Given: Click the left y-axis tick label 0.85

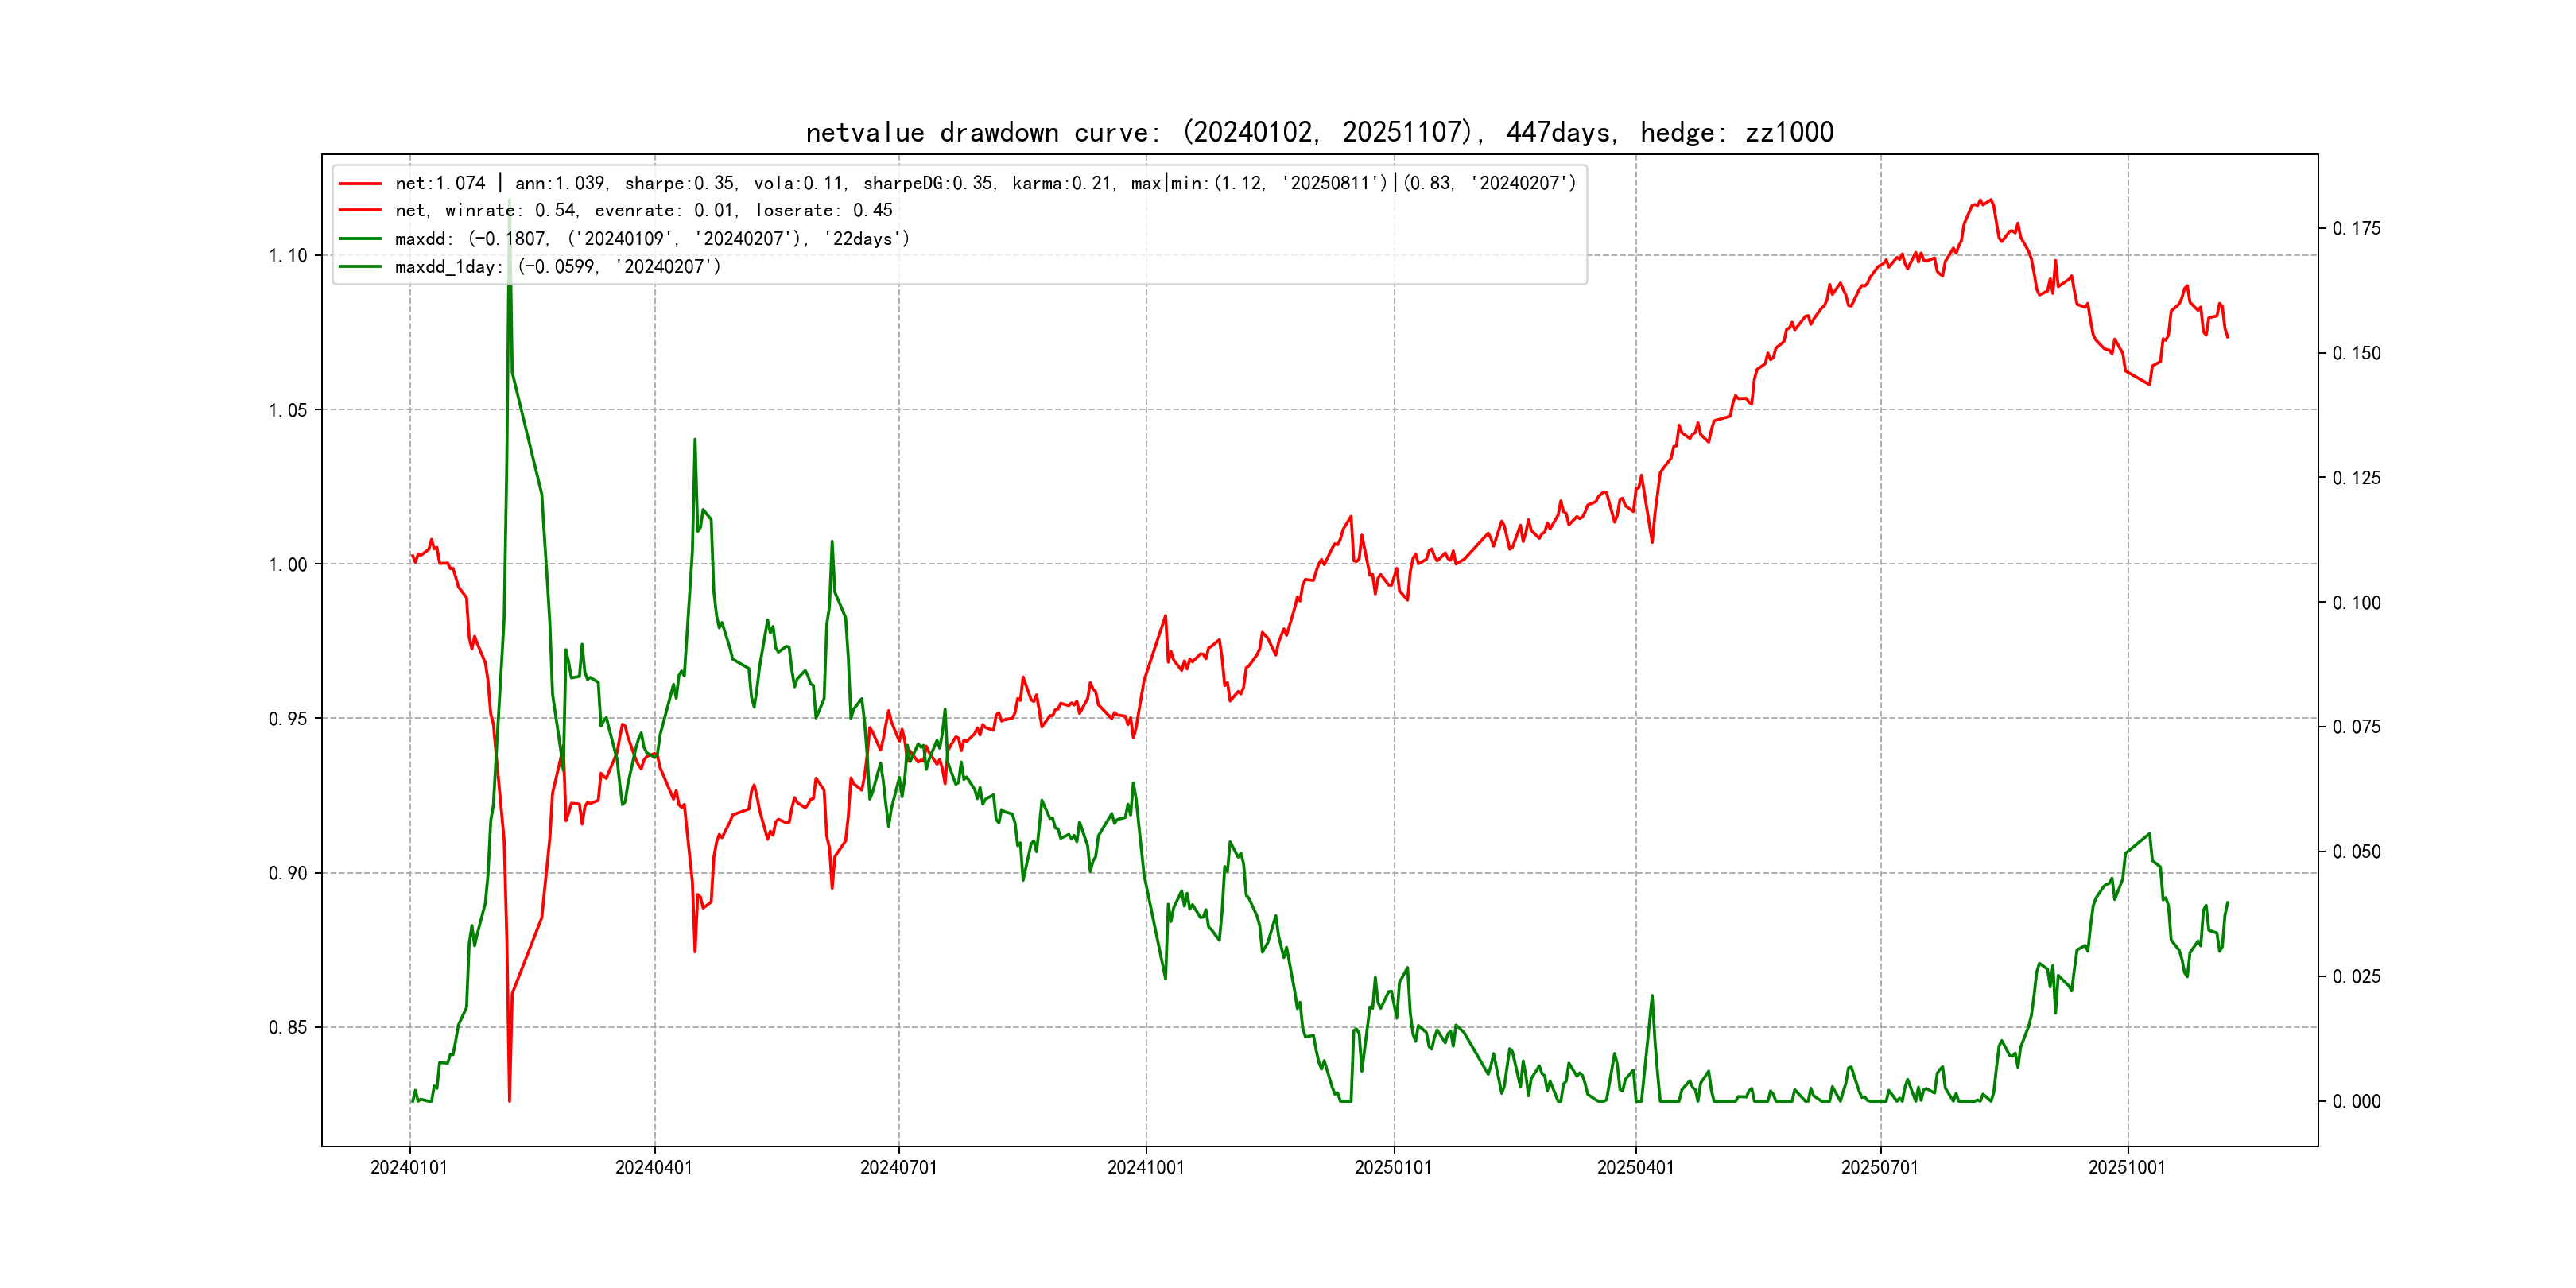Looking at the screenshot, I should click(x=288, y=1028).
